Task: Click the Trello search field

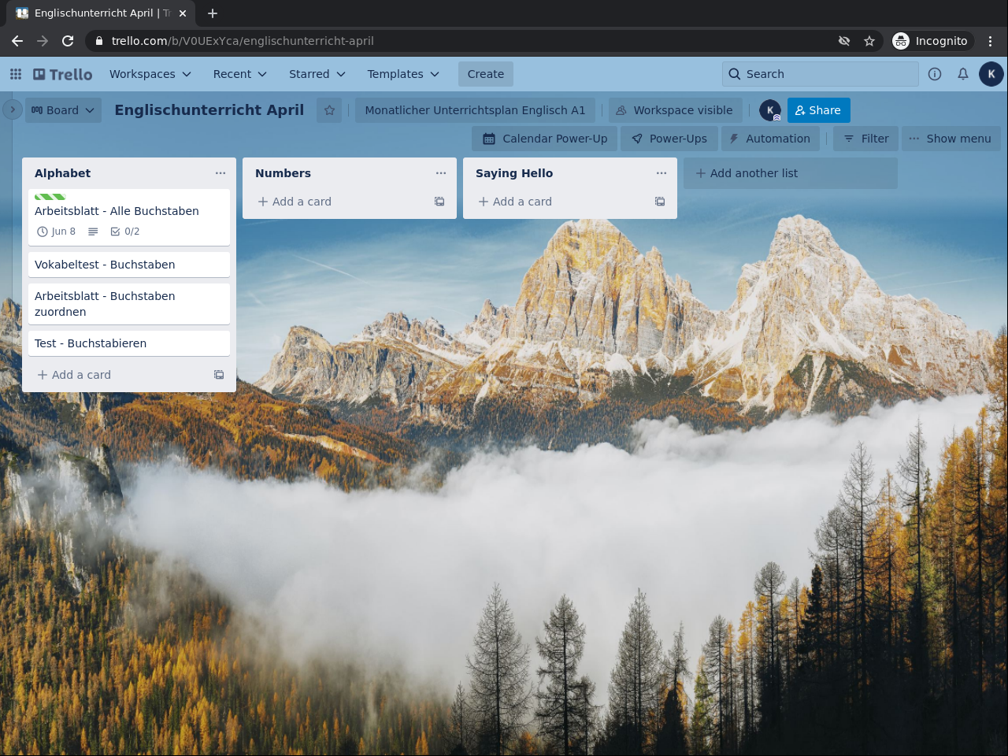Action: click(x=821, y=74)
